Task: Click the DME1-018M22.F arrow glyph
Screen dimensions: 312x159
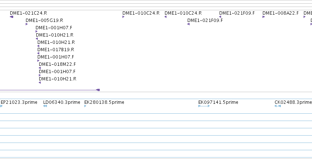Action: click(x=40, y=68)
